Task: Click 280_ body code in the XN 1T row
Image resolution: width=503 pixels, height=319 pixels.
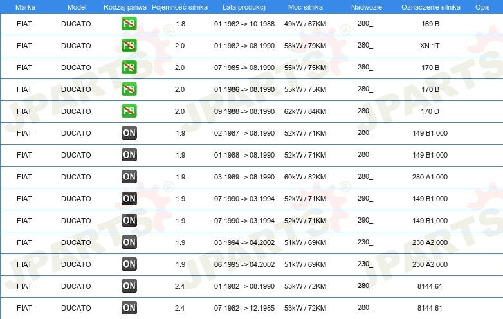Action: (365, 45)
